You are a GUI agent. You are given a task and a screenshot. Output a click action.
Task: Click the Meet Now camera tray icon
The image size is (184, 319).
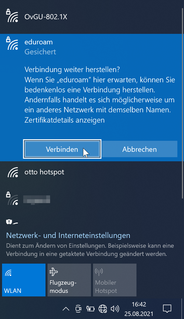click(x=78, y=309)
